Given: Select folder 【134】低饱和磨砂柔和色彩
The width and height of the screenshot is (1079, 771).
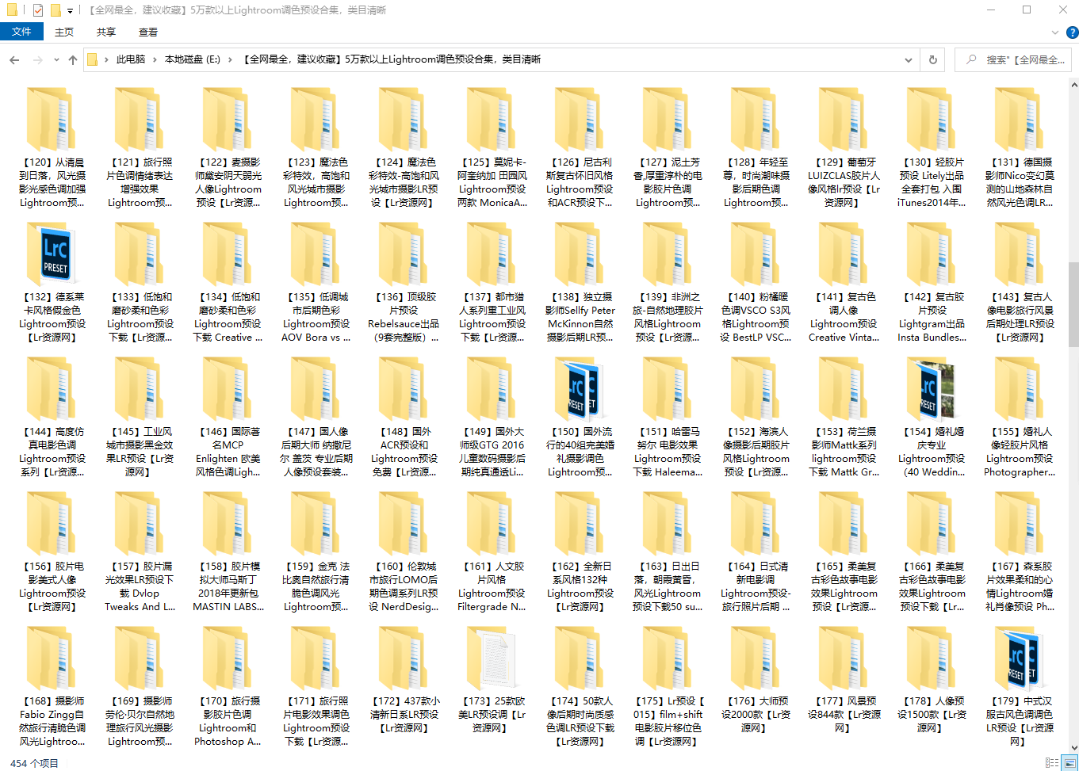Looking at the screenshot, I should point(228,282).
